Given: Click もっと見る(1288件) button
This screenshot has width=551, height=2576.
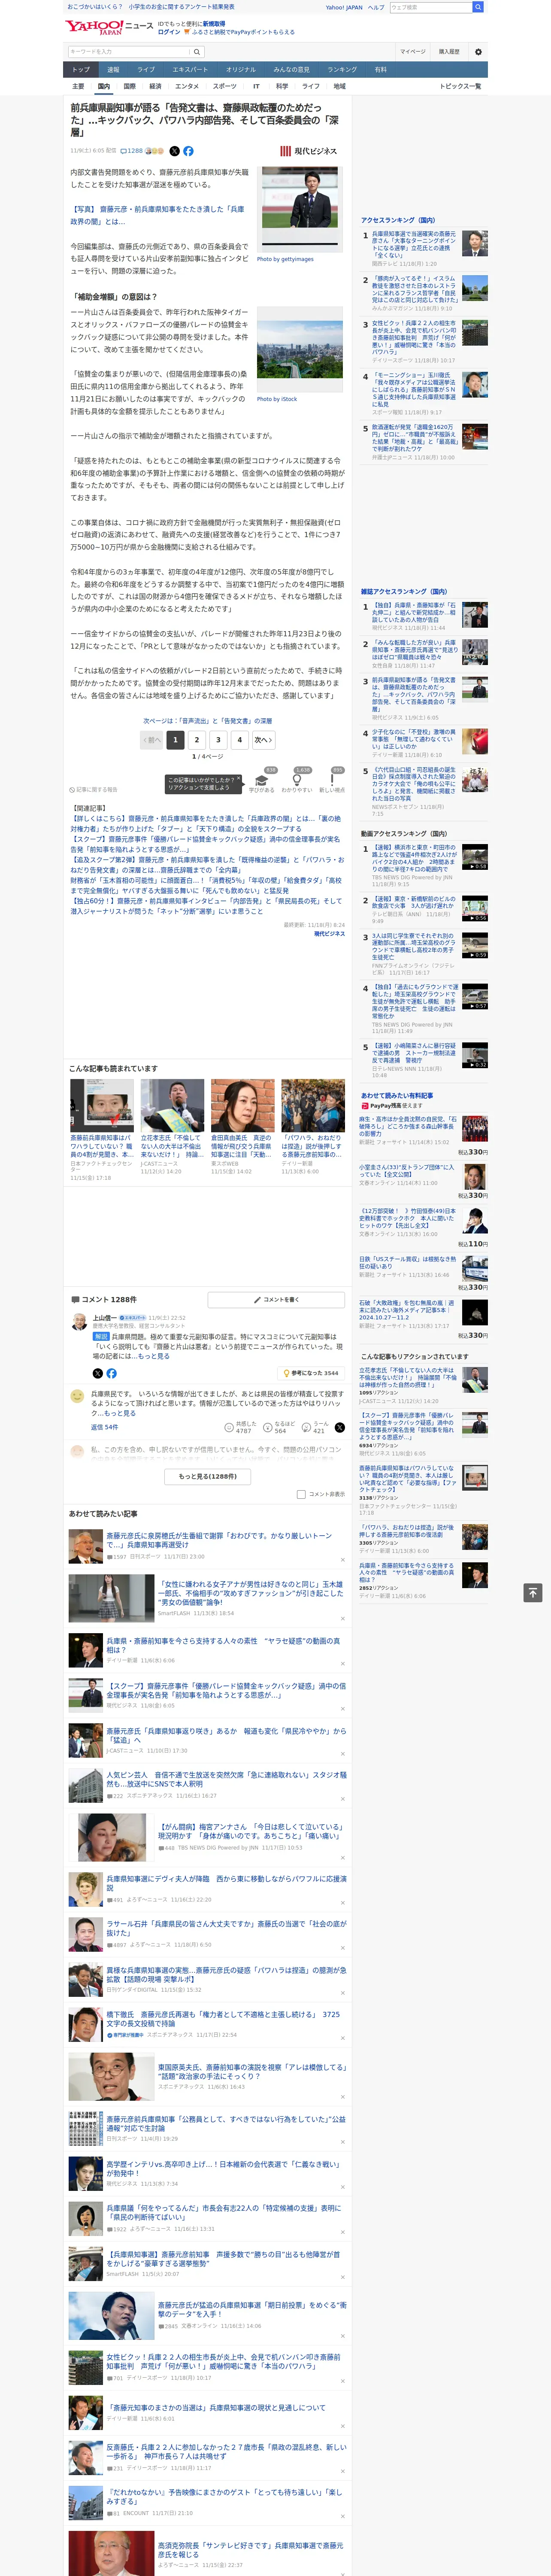Looking at the screenshot, I should pyautogui.click(x=208, y=1476).
